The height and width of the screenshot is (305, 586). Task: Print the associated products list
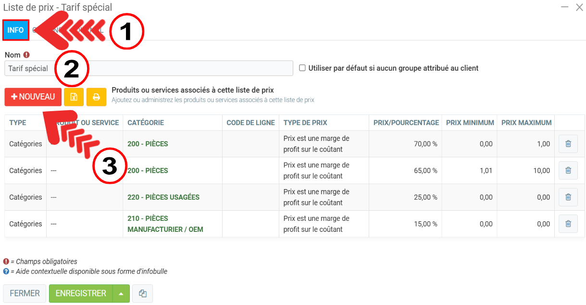pos(96,97)
